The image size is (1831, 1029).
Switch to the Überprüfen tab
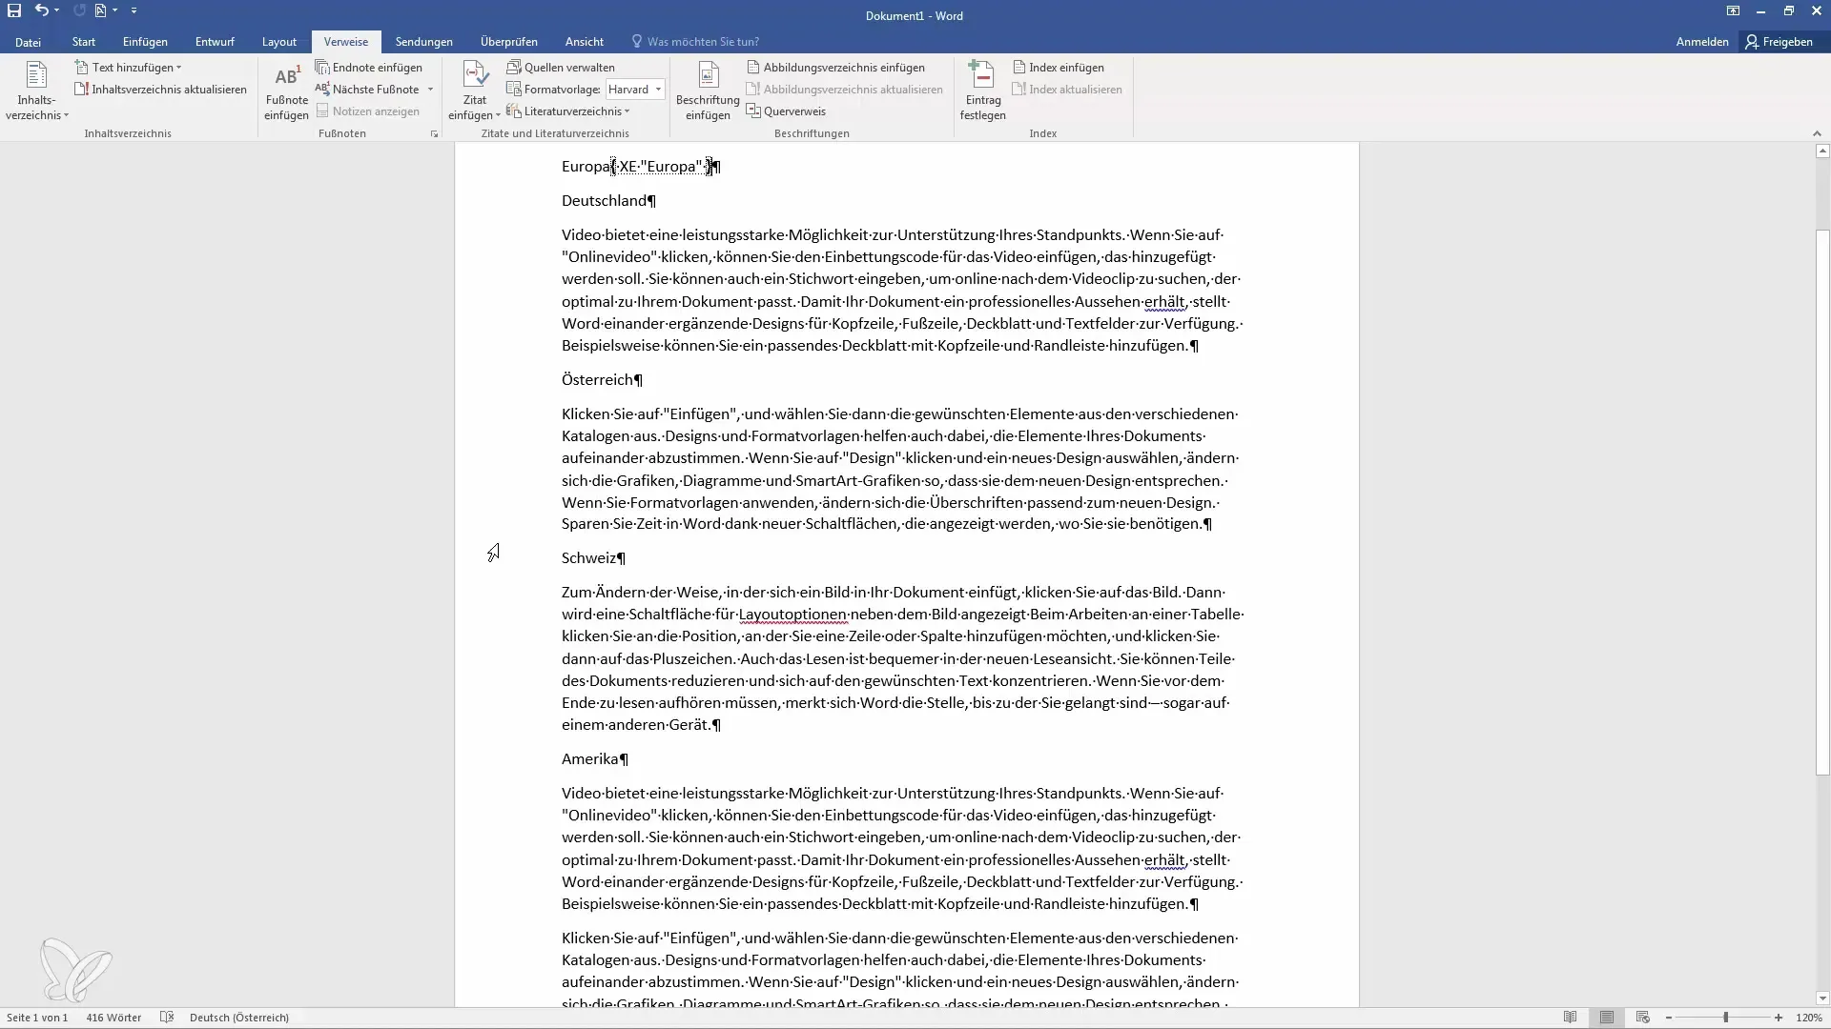coord(509,42)
